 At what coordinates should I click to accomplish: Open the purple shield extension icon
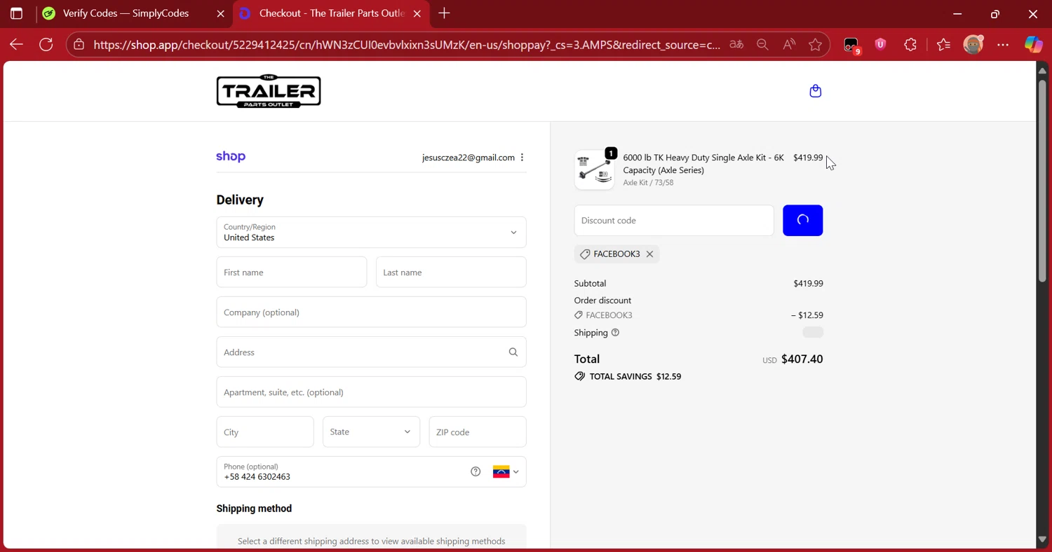tap(881, 45)
